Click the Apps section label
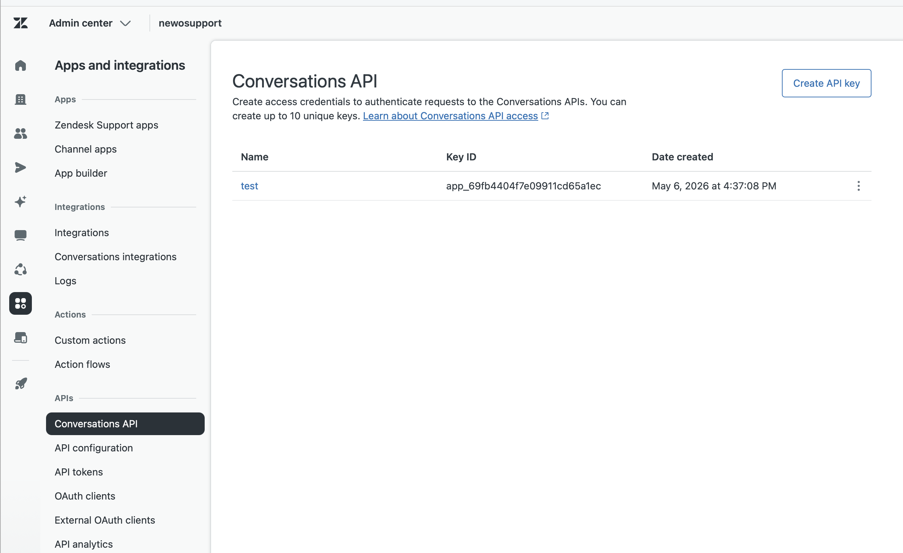Image resolution: width=903 pixels, height=553 pixels. [65, 99]
